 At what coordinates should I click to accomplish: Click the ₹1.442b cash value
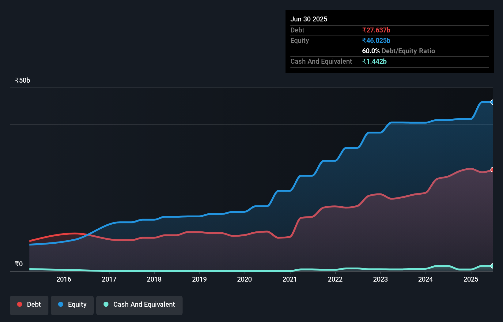[x=374, y=61]
